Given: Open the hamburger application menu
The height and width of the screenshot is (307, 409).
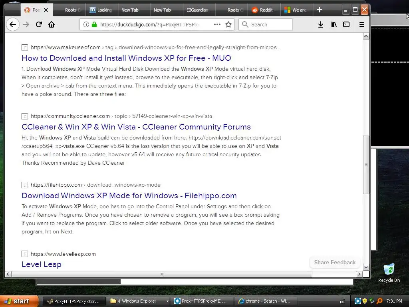Looking at the screenshot, I should click(362, 24).
